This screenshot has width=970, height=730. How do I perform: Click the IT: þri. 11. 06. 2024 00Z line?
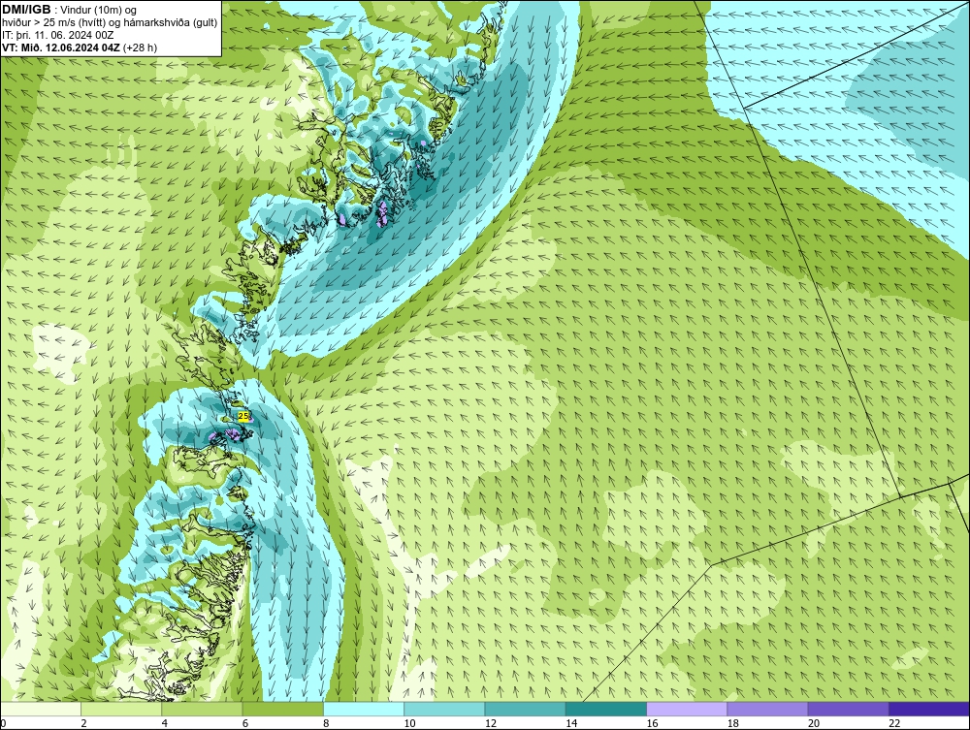point(57,35)
